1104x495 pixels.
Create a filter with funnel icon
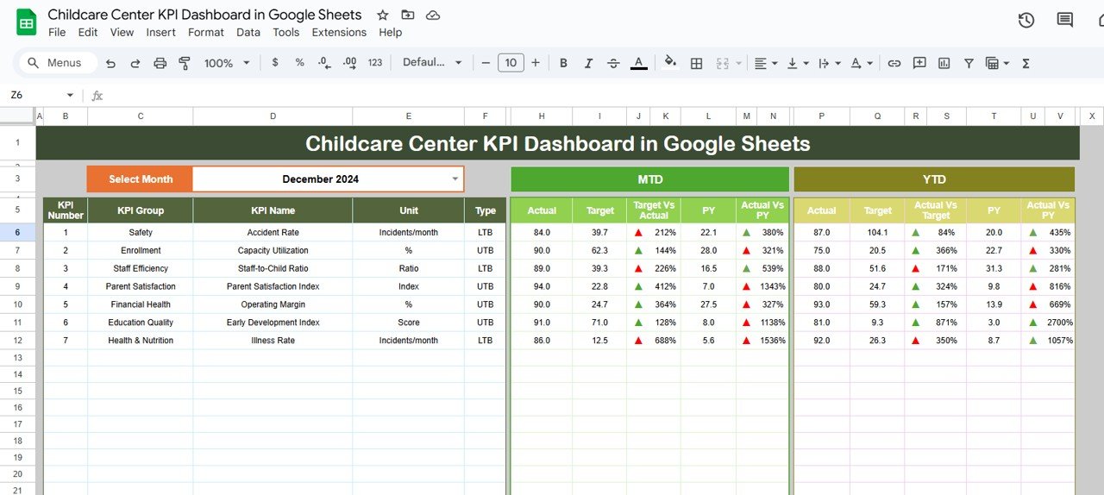(x=969, y=63)
